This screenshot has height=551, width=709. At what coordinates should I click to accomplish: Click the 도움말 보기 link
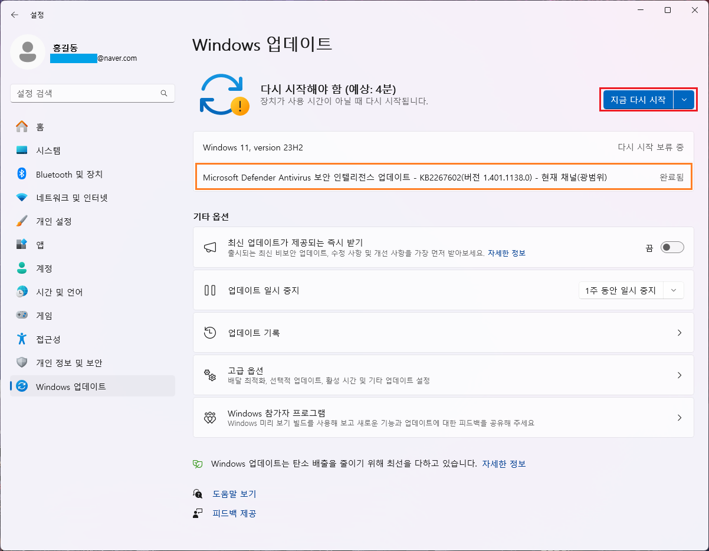click(234, 494)
